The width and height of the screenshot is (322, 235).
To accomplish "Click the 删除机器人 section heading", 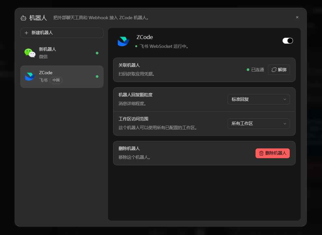I will click(x=129, y=148).
